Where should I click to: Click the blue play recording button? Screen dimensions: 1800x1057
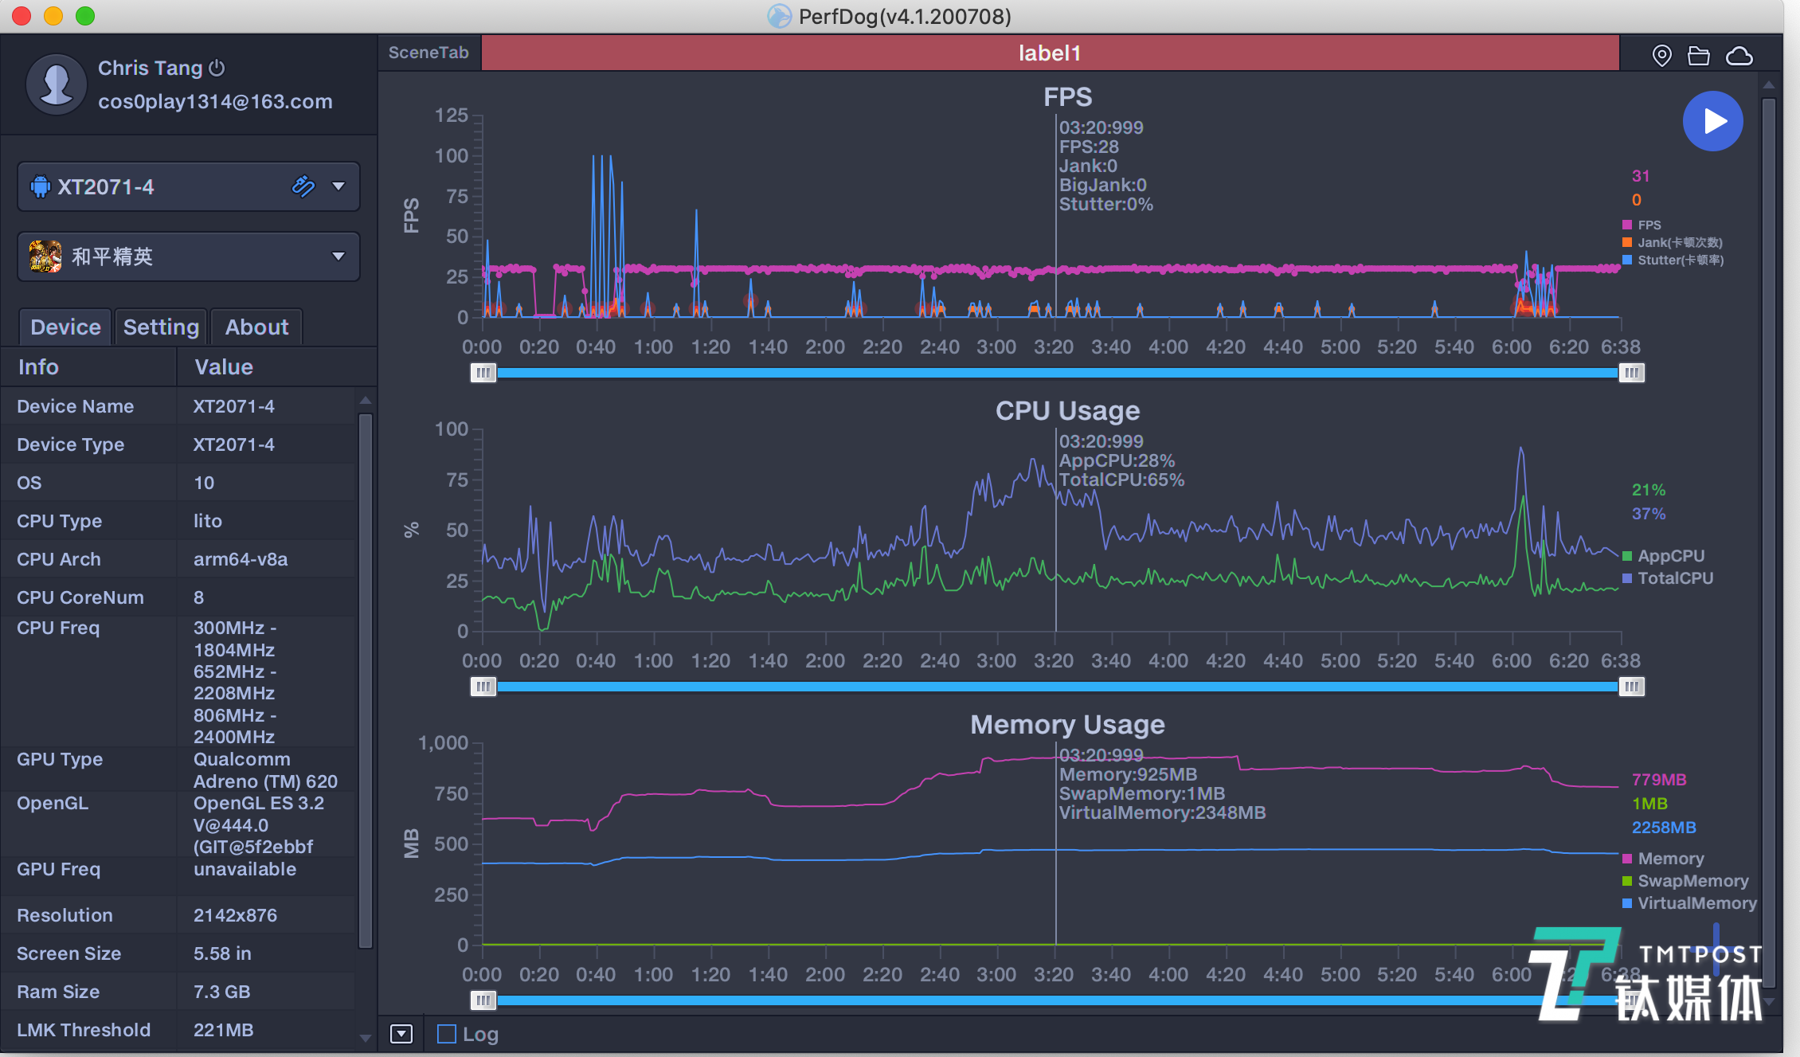click(1712, 121)
